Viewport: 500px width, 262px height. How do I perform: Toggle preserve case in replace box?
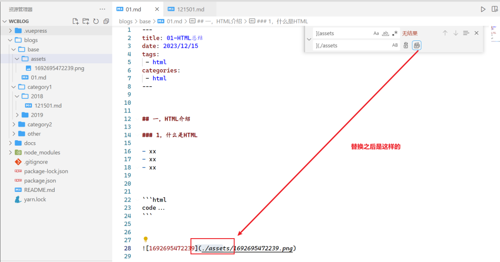pos(395,45)
